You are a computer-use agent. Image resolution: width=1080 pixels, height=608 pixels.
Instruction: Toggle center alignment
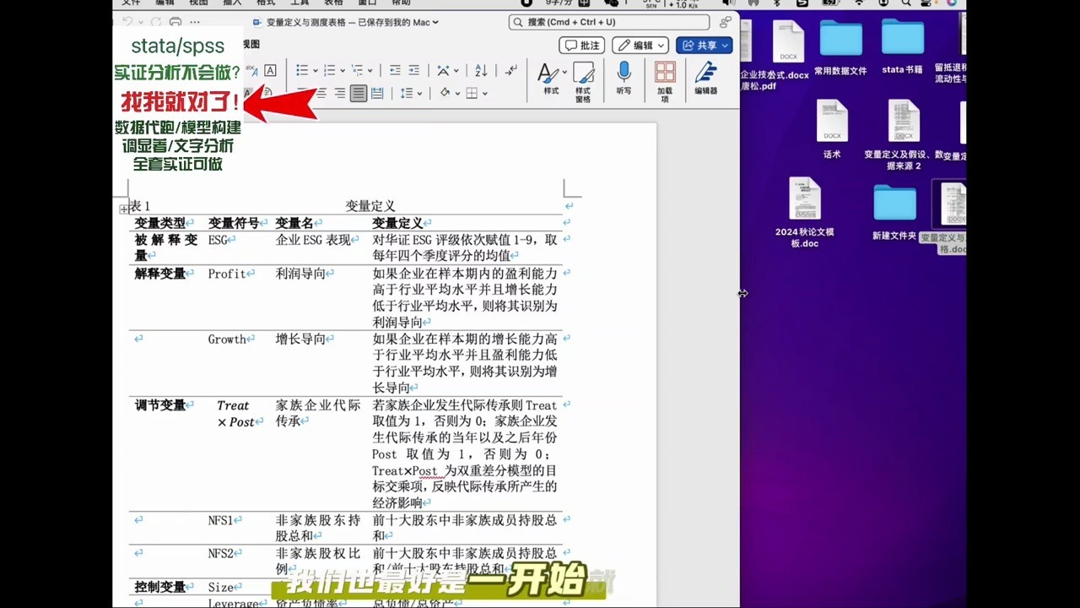click(320, 93)
